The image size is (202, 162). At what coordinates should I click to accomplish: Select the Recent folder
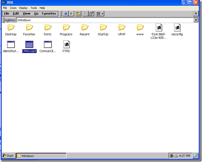click(x=85, y=30)
